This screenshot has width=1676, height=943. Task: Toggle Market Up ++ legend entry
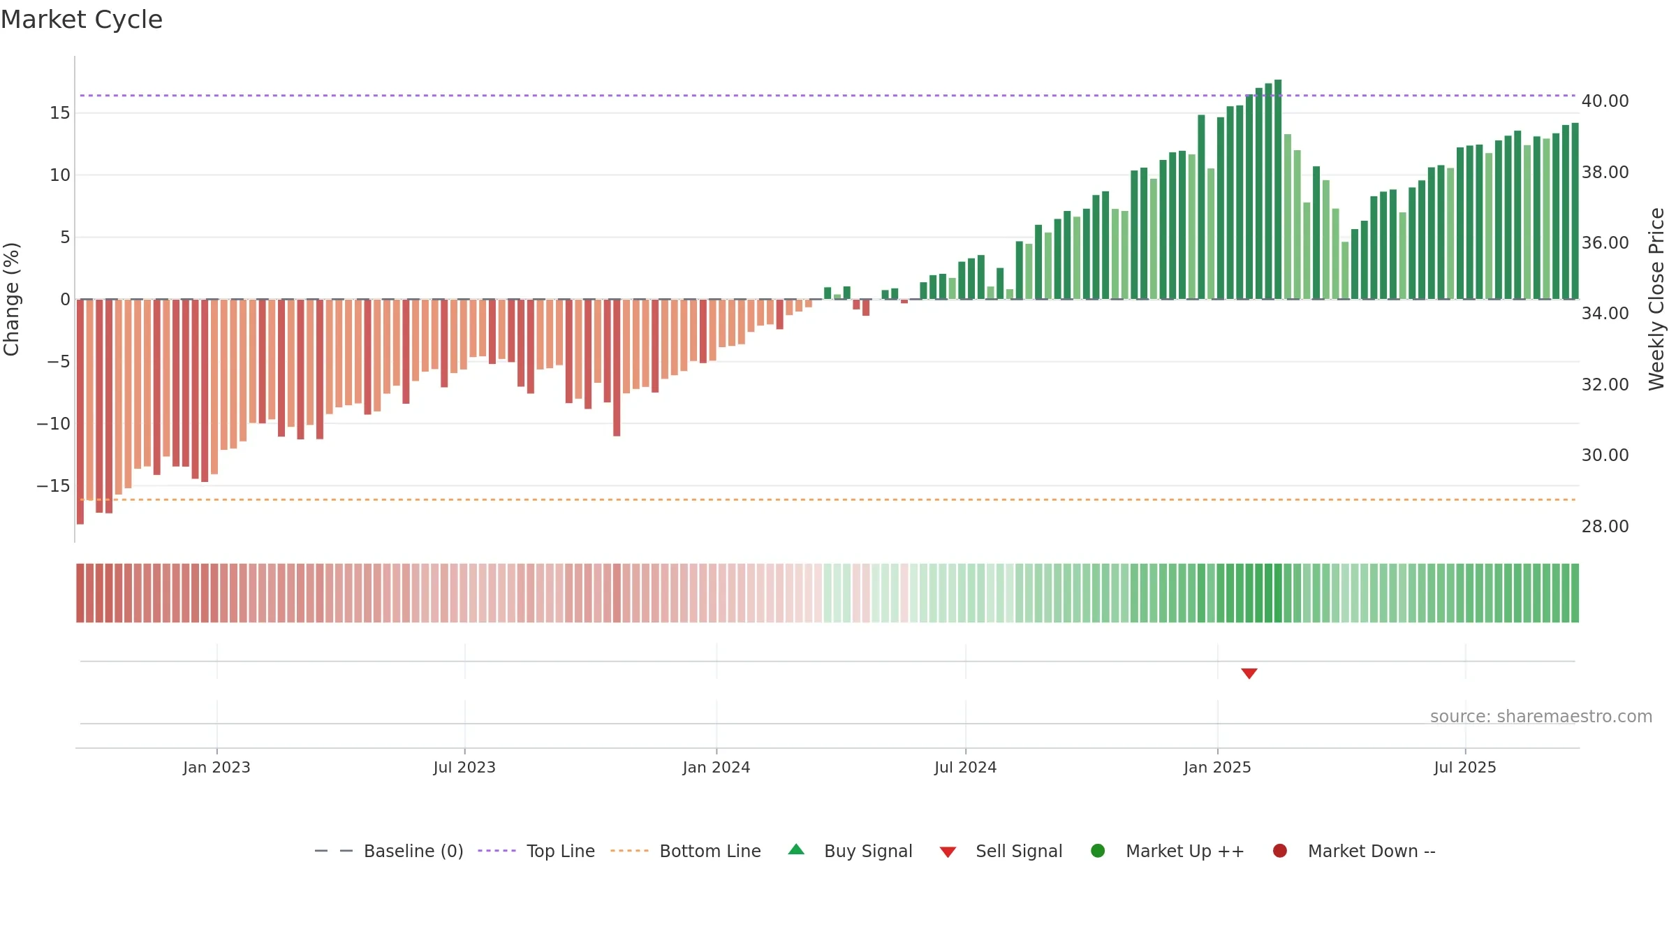pyautogui.click(x=1167, y=851)
